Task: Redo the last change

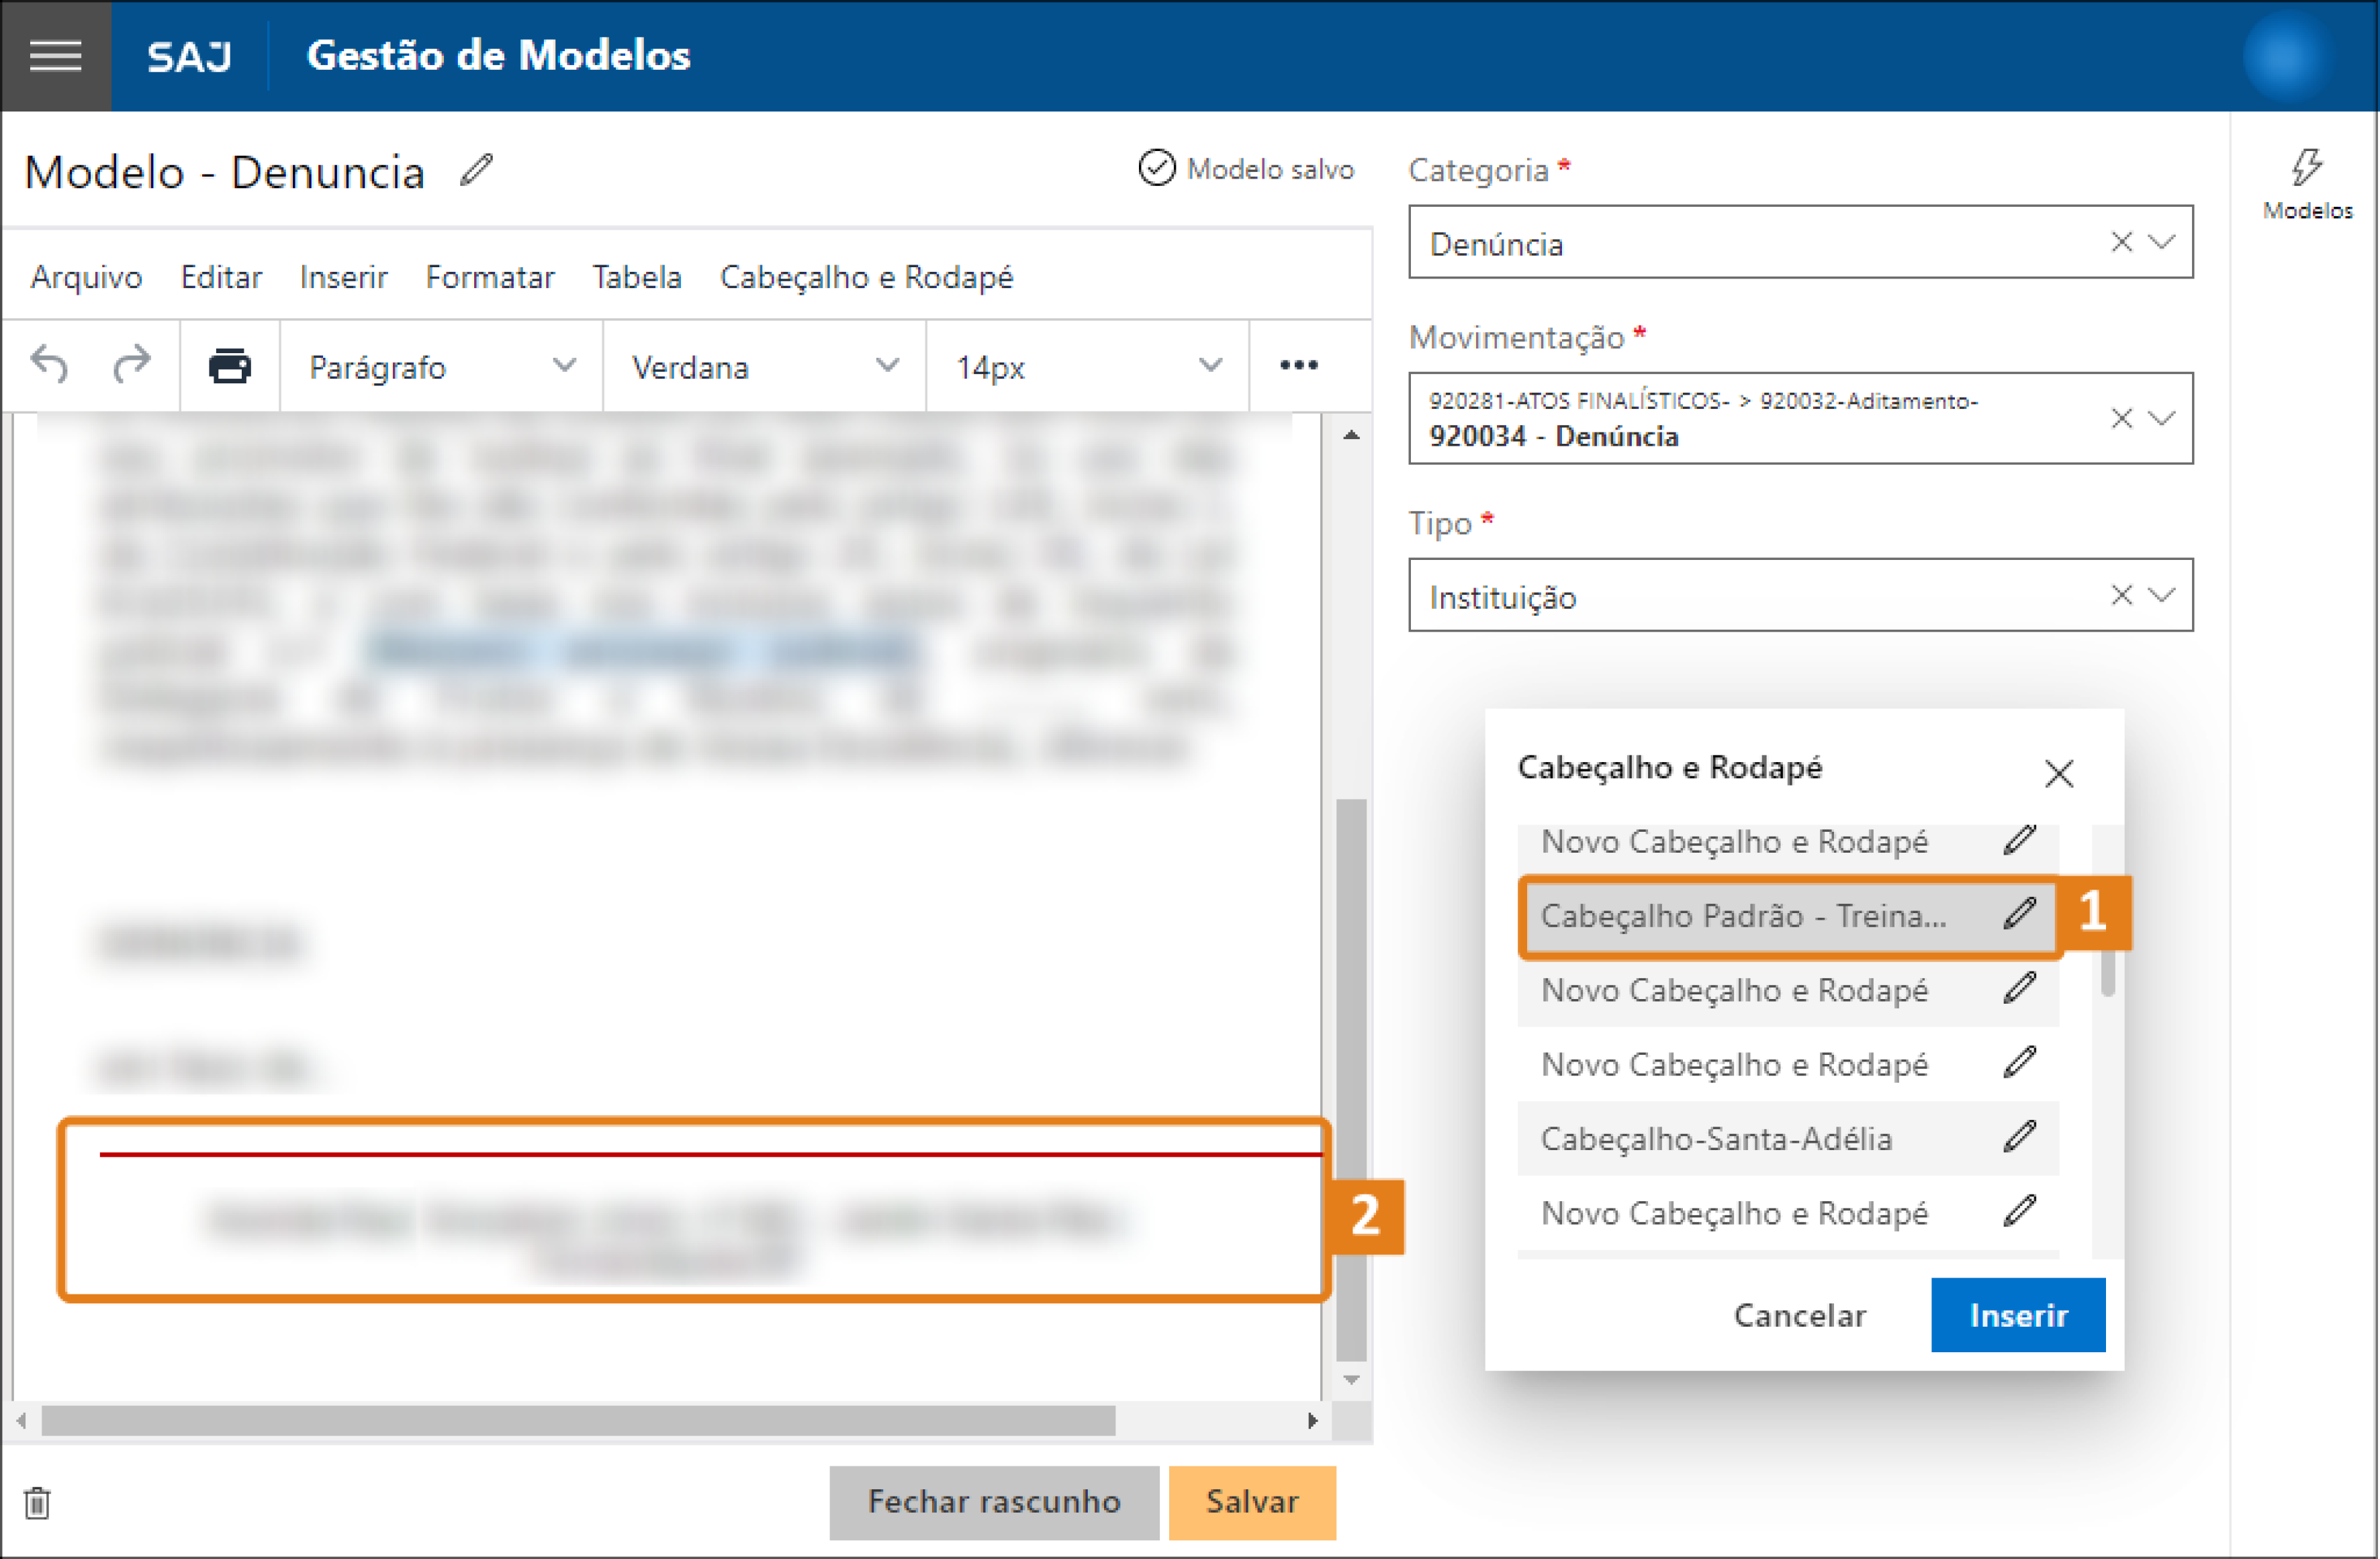Action: pyautogui.click(x=131, y=365)
